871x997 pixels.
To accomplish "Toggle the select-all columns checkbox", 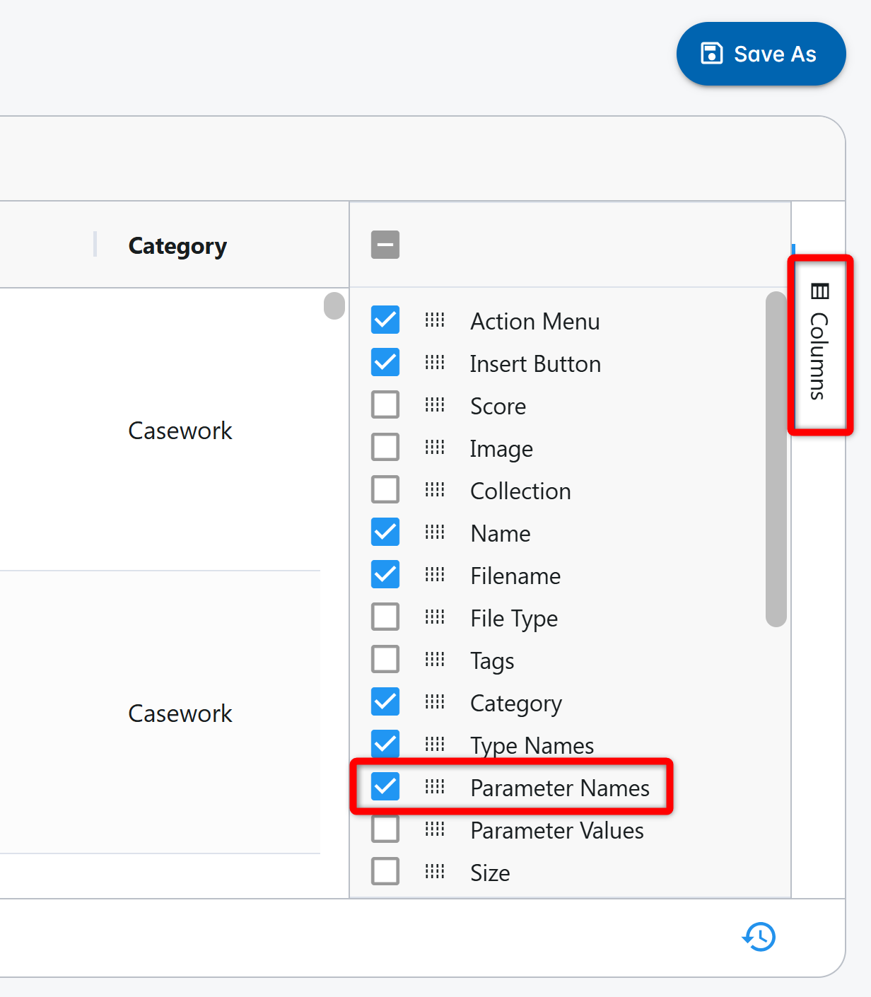I will tap(385, 245).
